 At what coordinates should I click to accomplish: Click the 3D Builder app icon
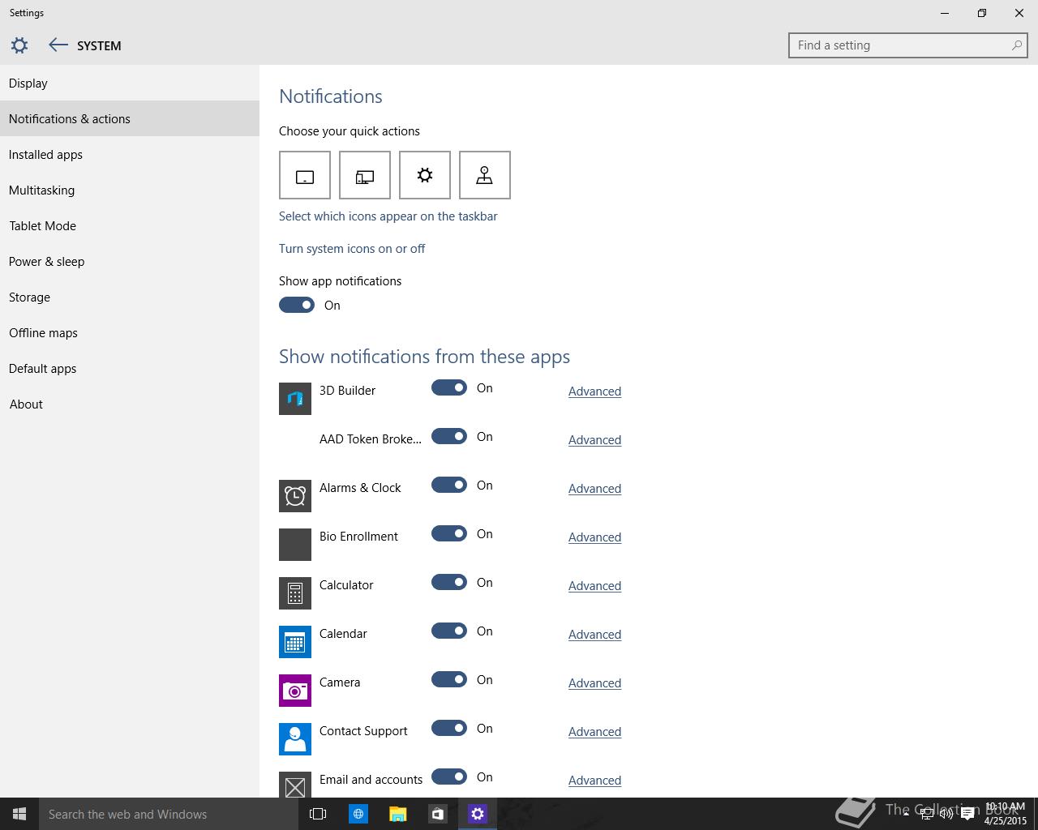(295, 399)
